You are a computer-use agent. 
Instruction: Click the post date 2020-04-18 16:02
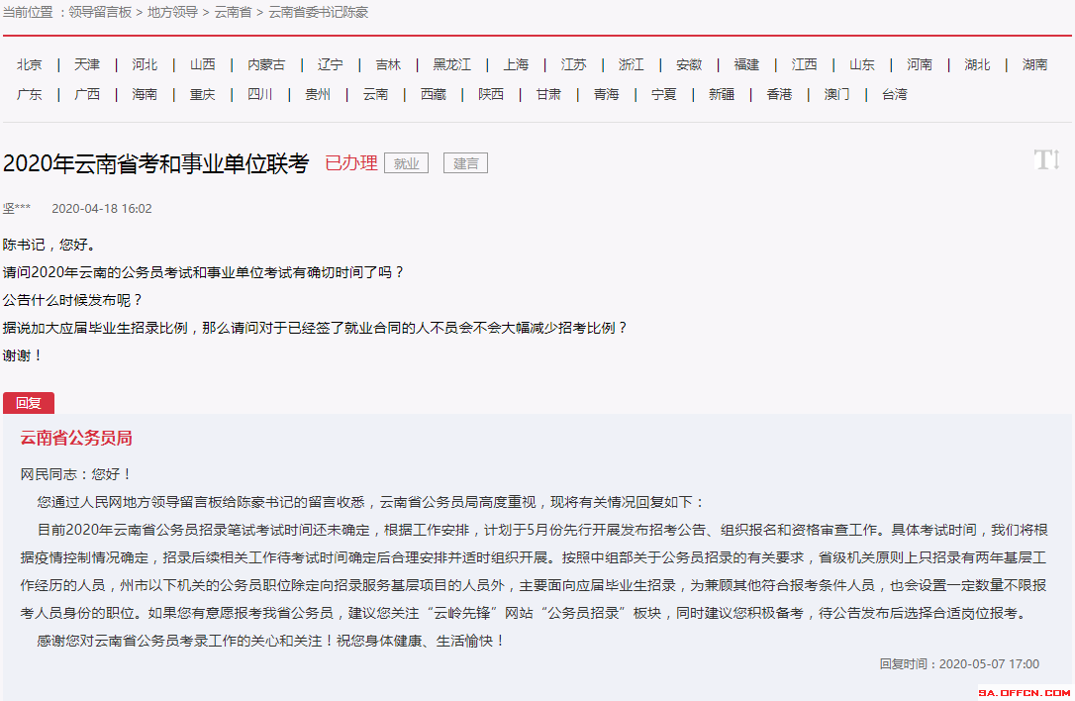102,209
